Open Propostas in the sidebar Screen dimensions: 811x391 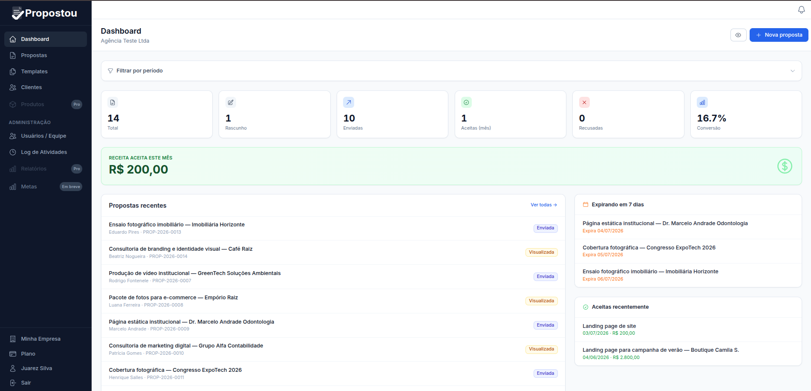point(46,55)
